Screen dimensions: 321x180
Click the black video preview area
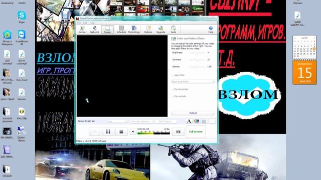coord(122,76)
